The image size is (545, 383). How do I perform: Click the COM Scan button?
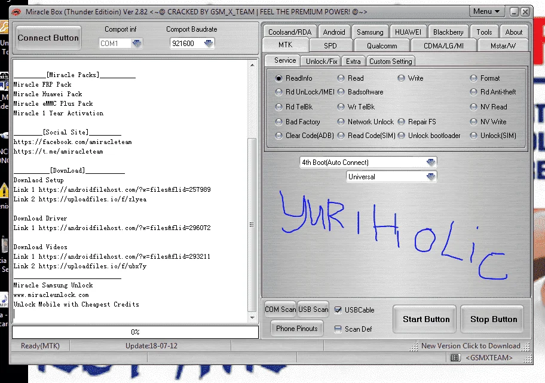pos(280,310)
